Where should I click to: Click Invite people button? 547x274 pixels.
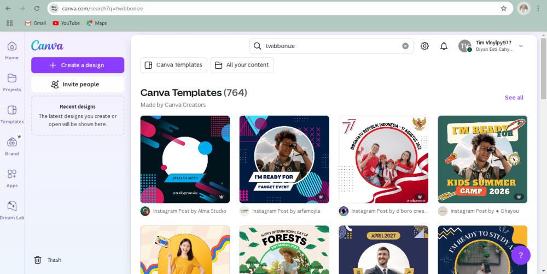[x=78, y=84]
